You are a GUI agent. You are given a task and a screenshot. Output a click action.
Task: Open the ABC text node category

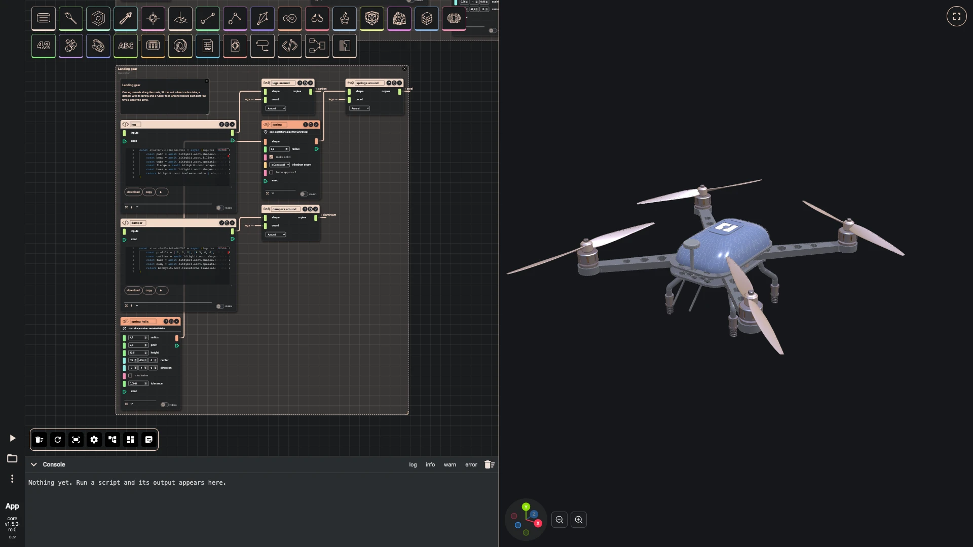[x=126, y=46]
